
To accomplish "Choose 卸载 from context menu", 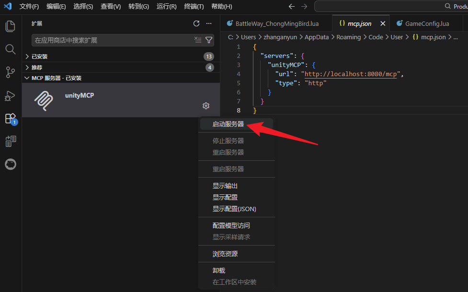I will pyautogui.click(x=236, y=270).
